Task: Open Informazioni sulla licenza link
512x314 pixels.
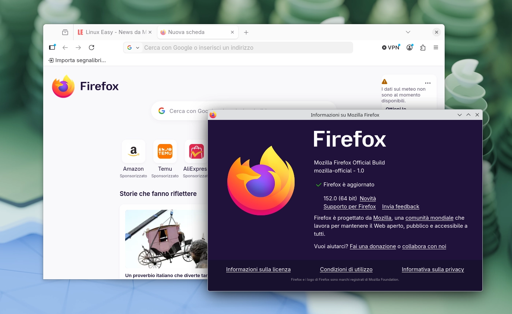Action: click(258, 269)
